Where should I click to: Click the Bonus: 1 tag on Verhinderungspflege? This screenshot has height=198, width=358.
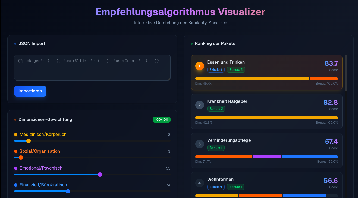pos(216,148)
